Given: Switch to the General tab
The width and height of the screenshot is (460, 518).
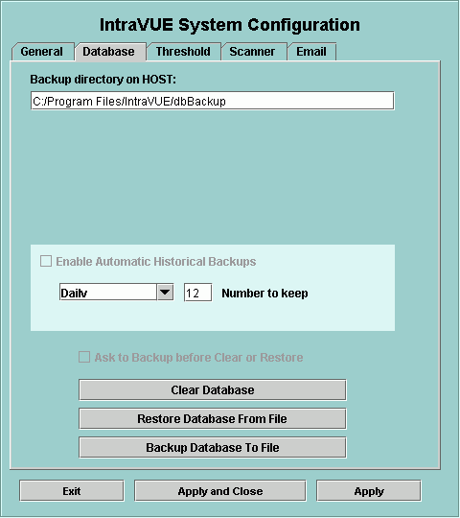Looking at the screenshot, I should tap(42, 52).
